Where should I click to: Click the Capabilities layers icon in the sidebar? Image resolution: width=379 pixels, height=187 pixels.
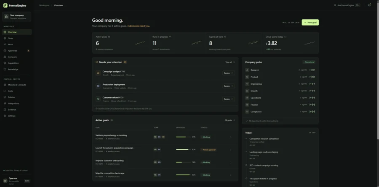click(x=5, y=63)
